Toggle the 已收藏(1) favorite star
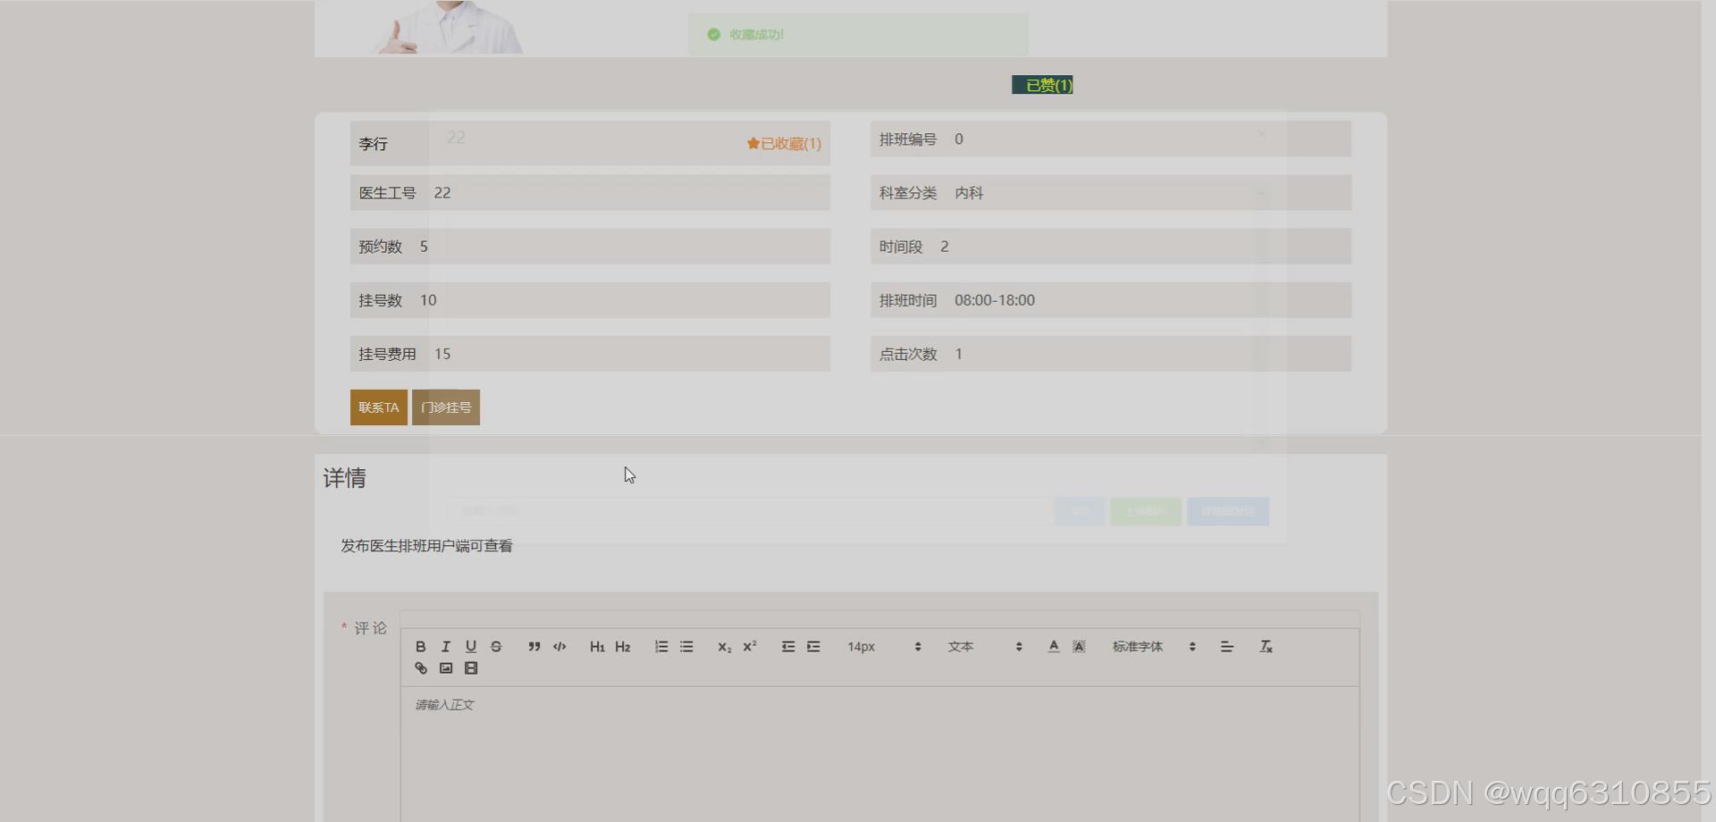 [784, 144]
